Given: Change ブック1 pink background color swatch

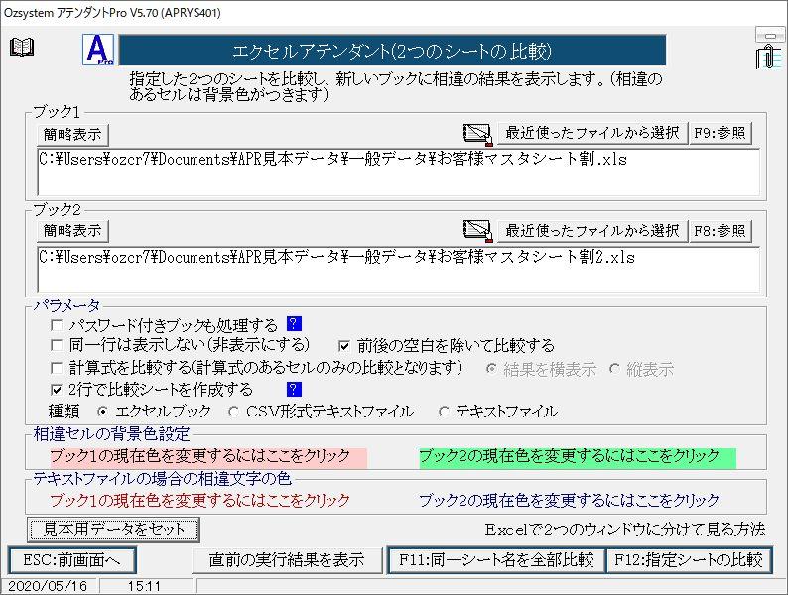Looking at the screenshot, I should 208,457.
